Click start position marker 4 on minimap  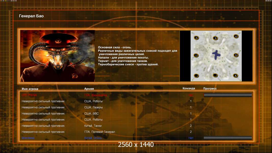pos(236,36)
